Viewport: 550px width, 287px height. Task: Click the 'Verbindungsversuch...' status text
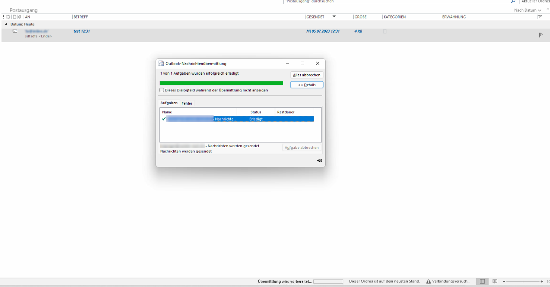pos(451,281)
